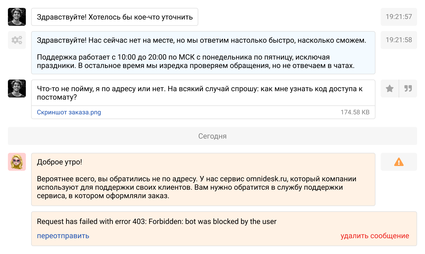425x254 pixels.
Task: Click customer avatar beside first greeting message
Action: click(x=17, y=17)
